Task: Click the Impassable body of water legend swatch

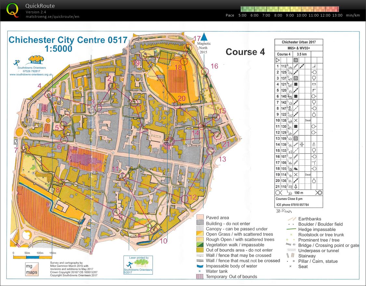Action: (200, 266)
